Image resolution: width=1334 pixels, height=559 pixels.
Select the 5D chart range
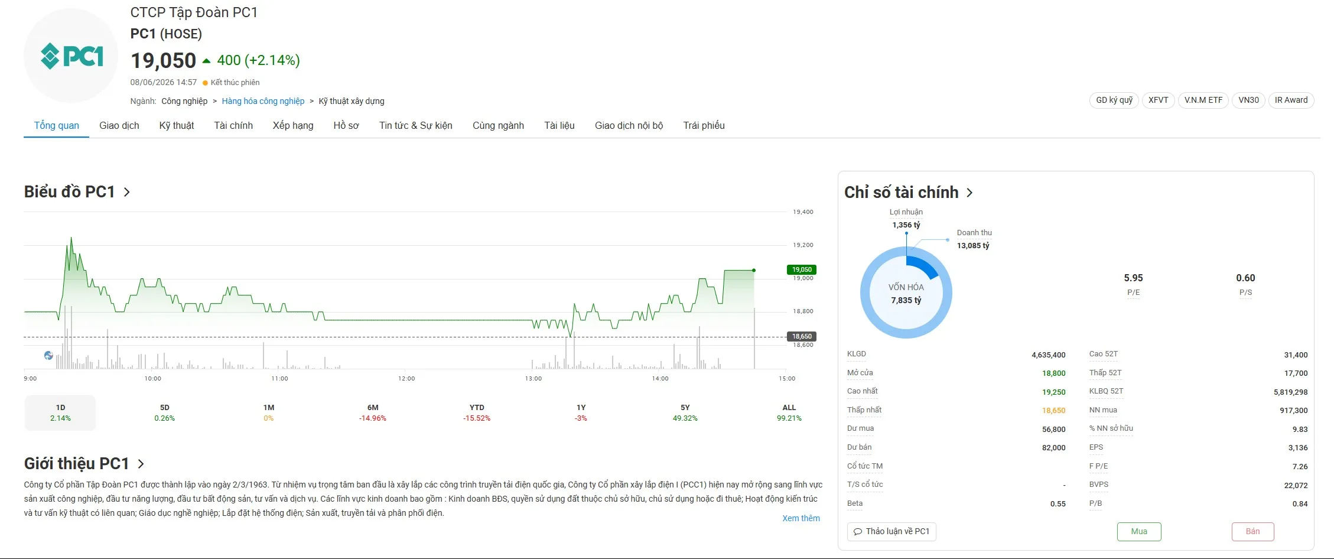coord(165,412)
